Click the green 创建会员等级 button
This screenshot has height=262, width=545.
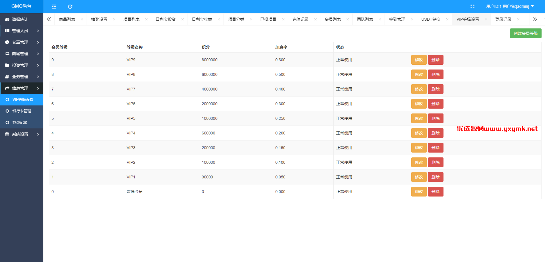(x=525, y=33)
